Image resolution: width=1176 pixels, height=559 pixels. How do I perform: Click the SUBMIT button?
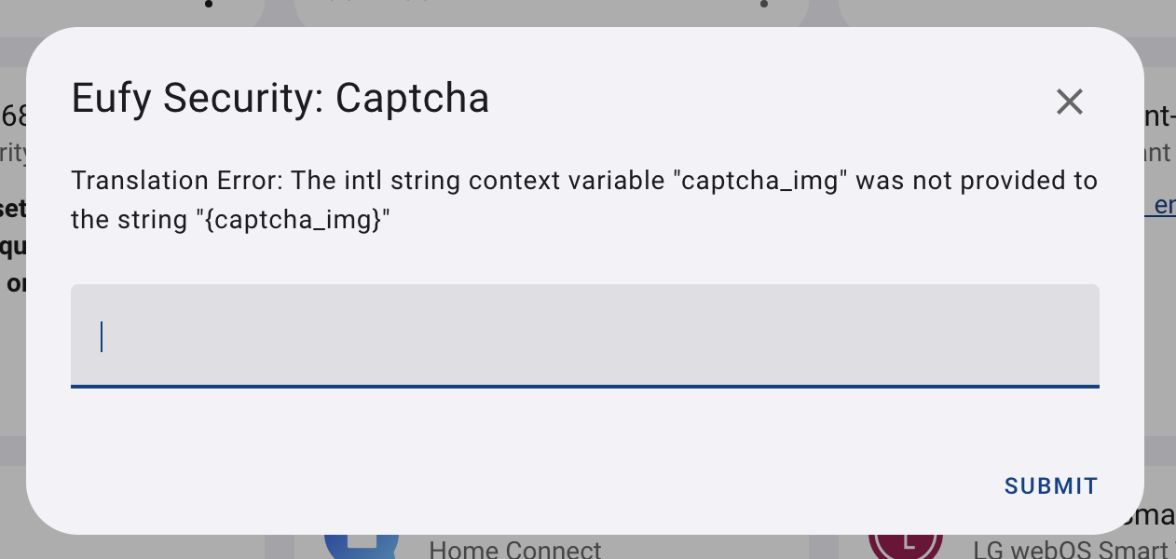click(x=1050, y=485)
